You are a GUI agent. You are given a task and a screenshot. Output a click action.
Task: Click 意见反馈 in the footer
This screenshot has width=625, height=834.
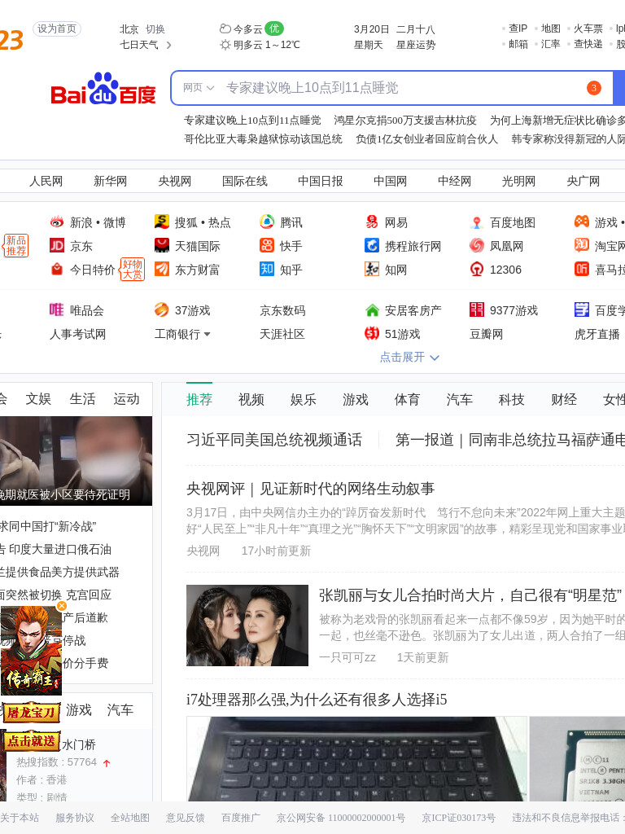point(185,818)
